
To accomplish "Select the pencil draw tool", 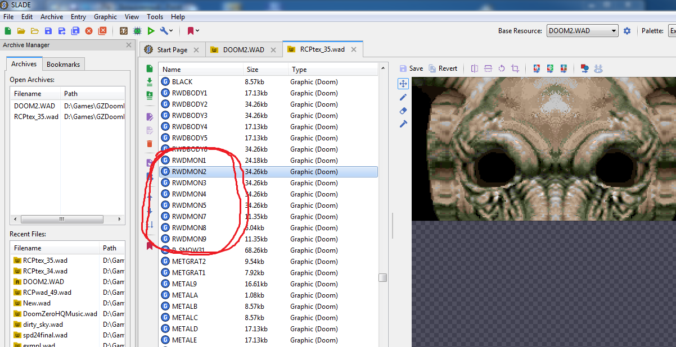I will (403, 97).
